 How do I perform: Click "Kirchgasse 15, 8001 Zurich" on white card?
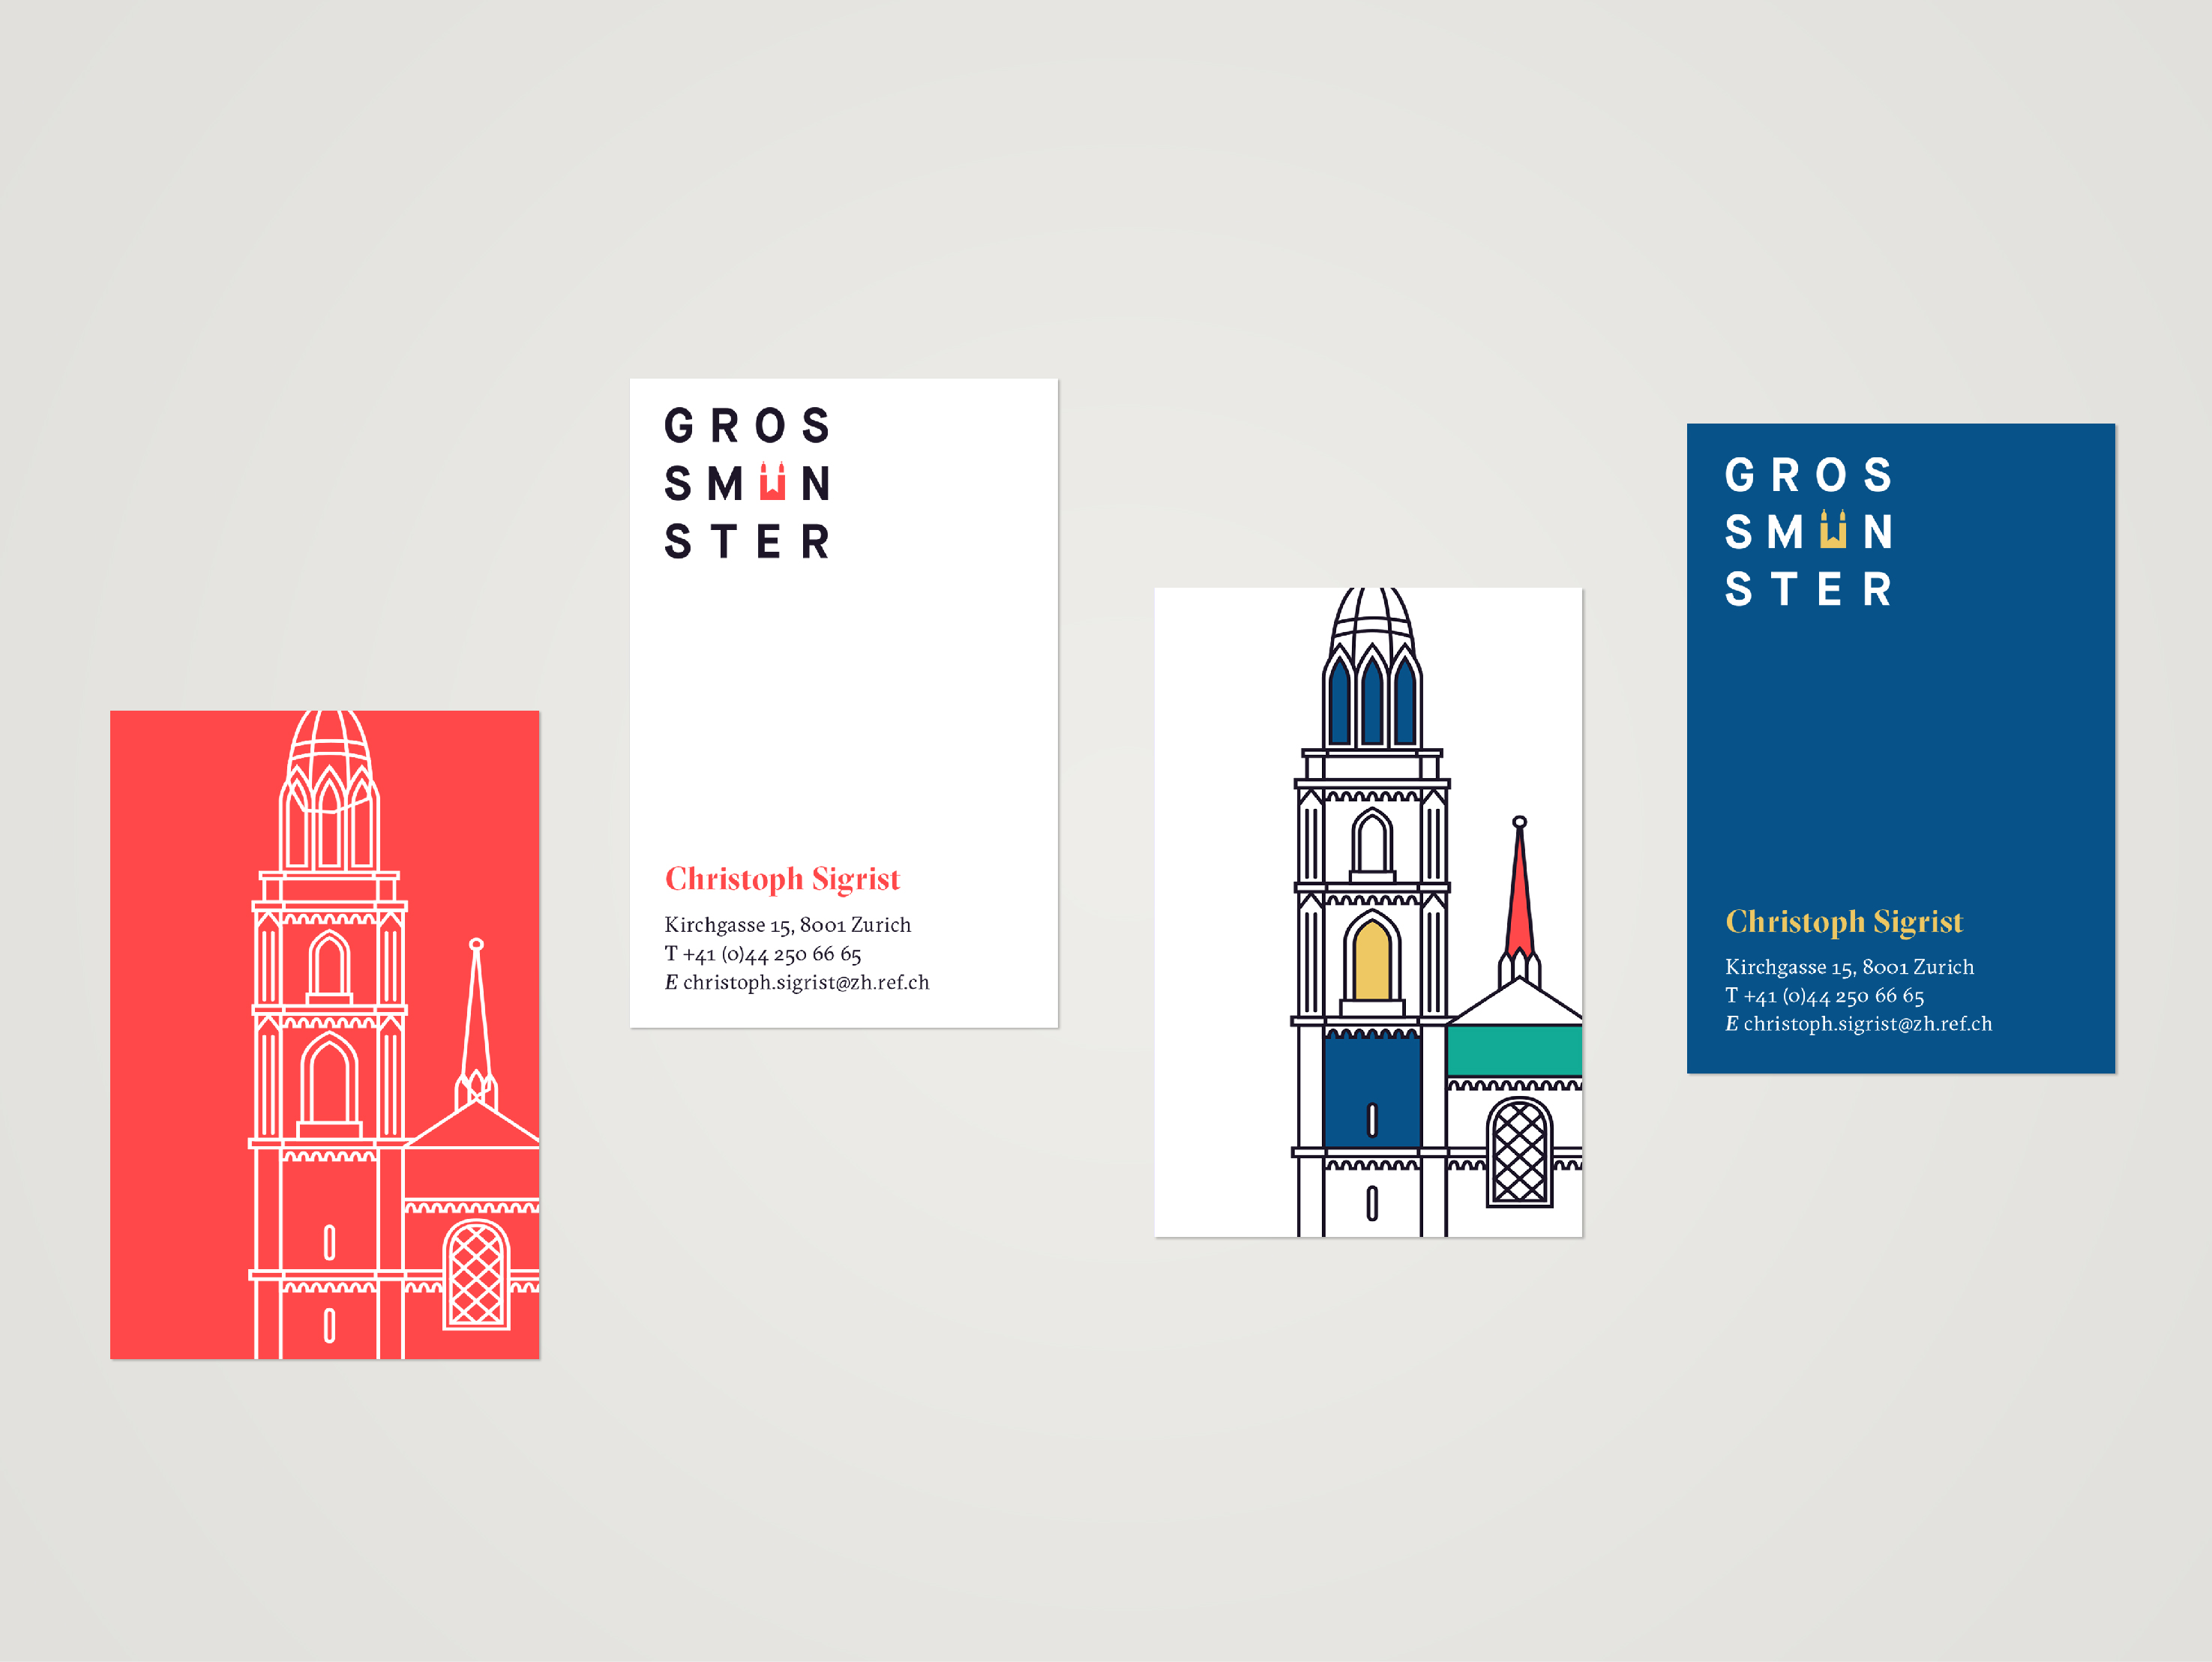point(788,925)
